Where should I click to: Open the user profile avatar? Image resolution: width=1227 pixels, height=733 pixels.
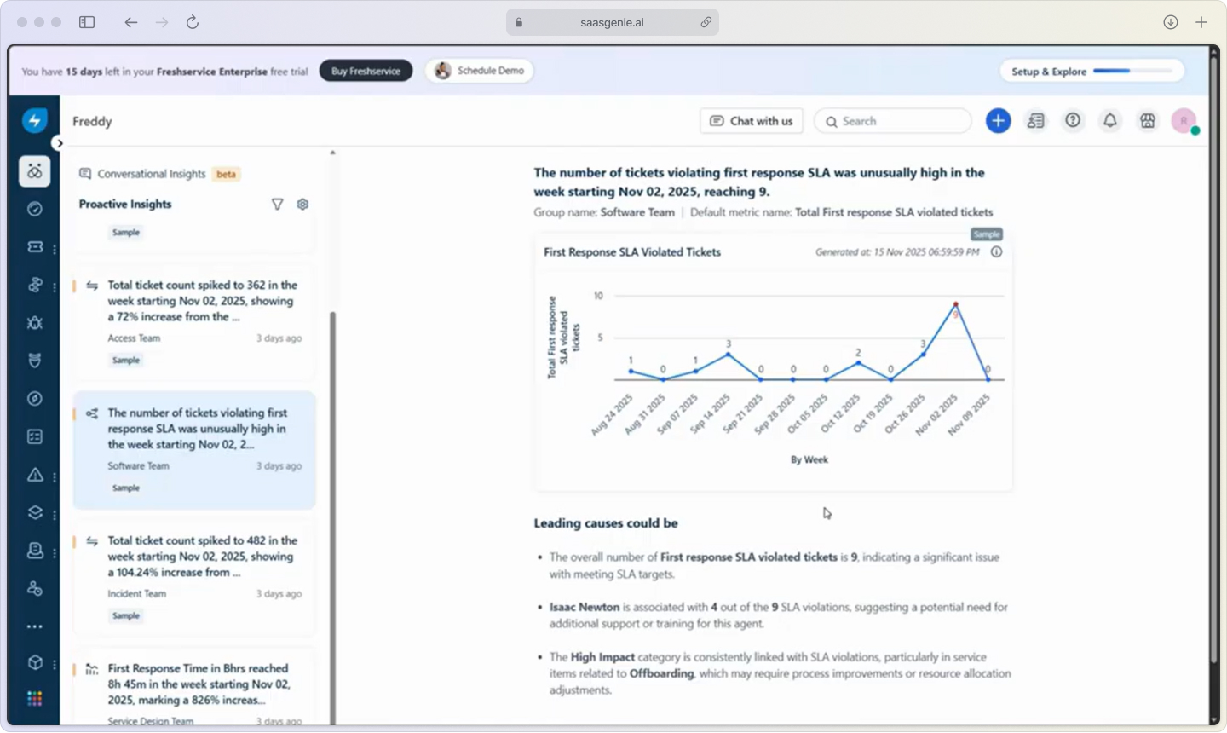coord(1184,121)
